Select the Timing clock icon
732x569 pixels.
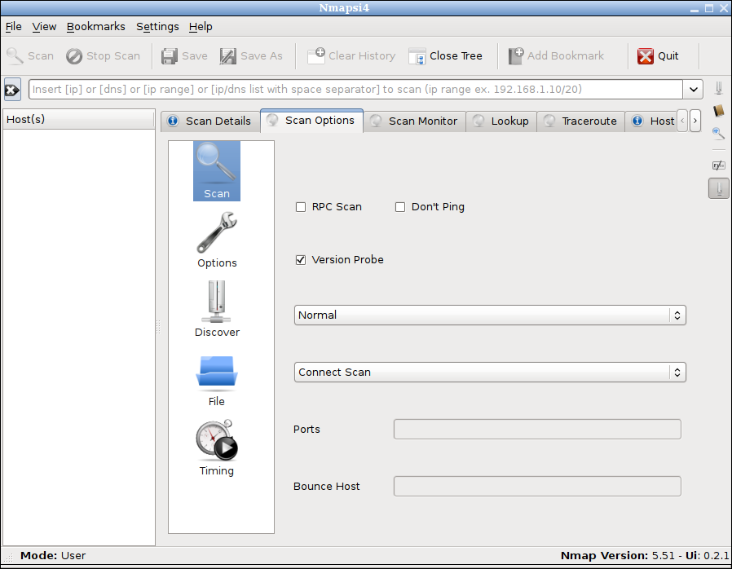pyautogui.click(x=217, y=448)
